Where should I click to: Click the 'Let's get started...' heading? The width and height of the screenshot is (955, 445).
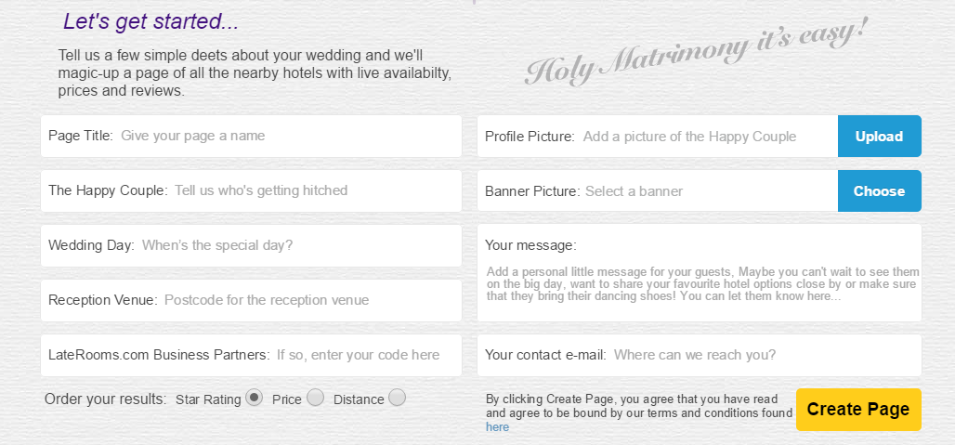tap(151, 22)
